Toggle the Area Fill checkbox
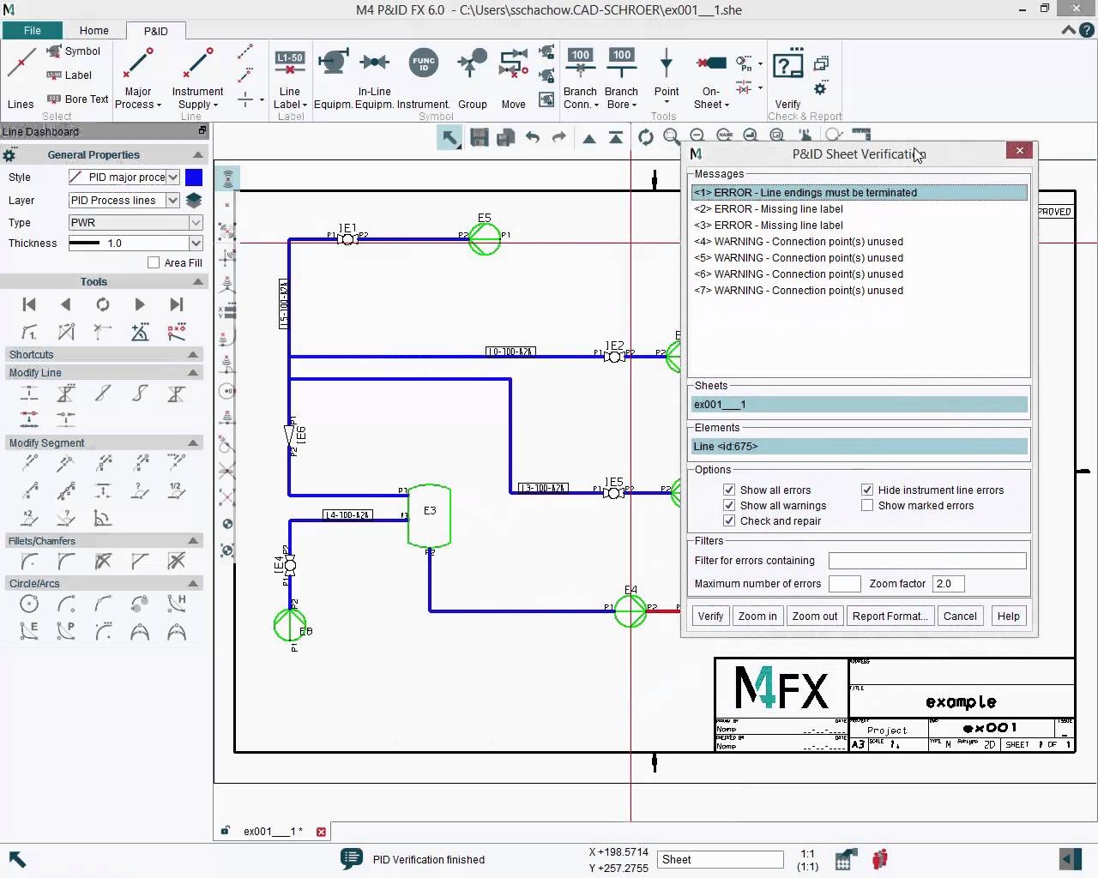 click(x=154, y=262)
